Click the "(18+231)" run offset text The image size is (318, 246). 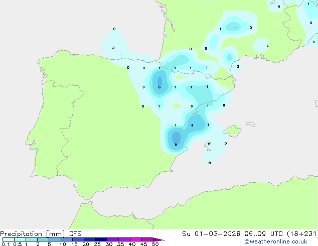coord(302,234)
